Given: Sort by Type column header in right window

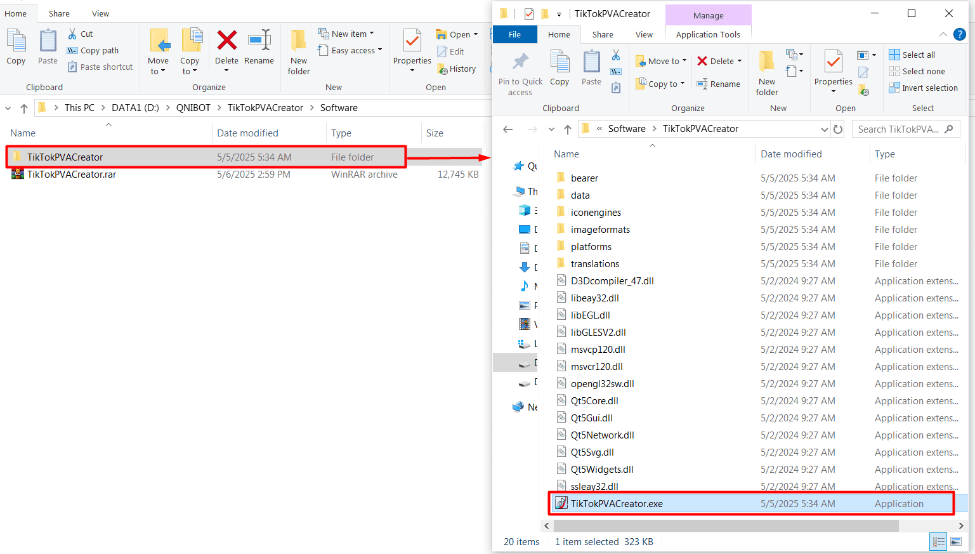Looking at the screenshot, I should [x=884, y=154].
